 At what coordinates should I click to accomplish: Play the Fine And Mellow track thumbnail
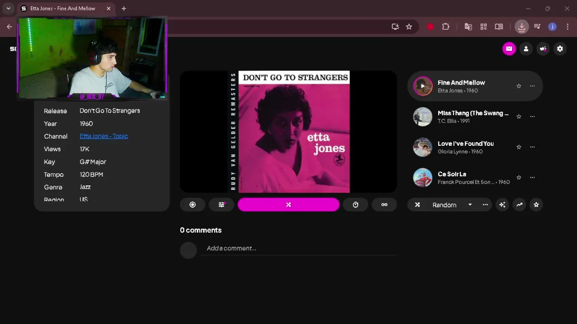[x=423, y=86]
